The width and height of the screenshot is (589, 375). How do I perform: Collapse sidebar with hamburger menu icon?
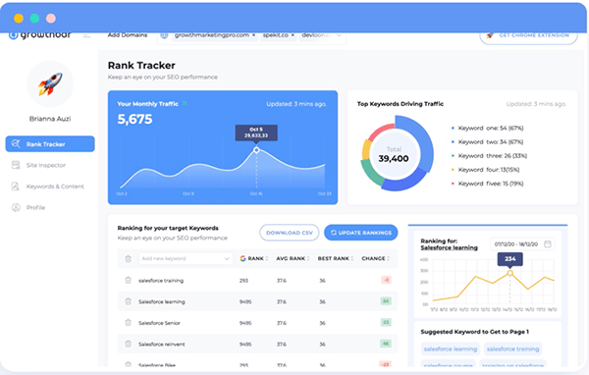click(x=86, y=35)
